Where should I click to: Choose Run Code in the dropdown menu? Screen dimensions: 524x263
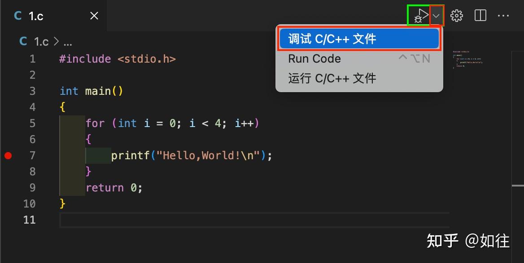point(314,58)
